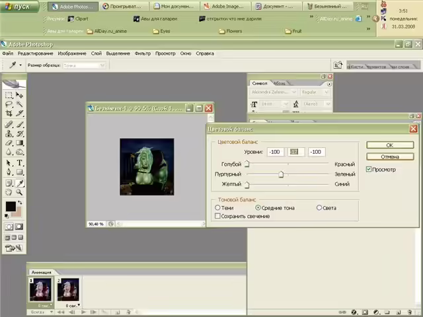Select the Path Selection tool
Viewport: 423px width, 317px height.
tap(9, 163)
